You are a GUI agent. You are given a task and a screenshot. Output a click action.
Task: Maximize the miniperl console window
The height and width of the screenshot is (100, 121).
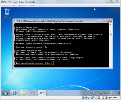click(x=104, y=21)
